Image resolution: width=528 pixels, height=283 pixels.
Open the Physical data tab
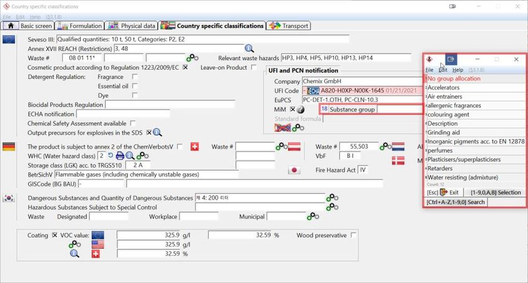pos(131,26)
